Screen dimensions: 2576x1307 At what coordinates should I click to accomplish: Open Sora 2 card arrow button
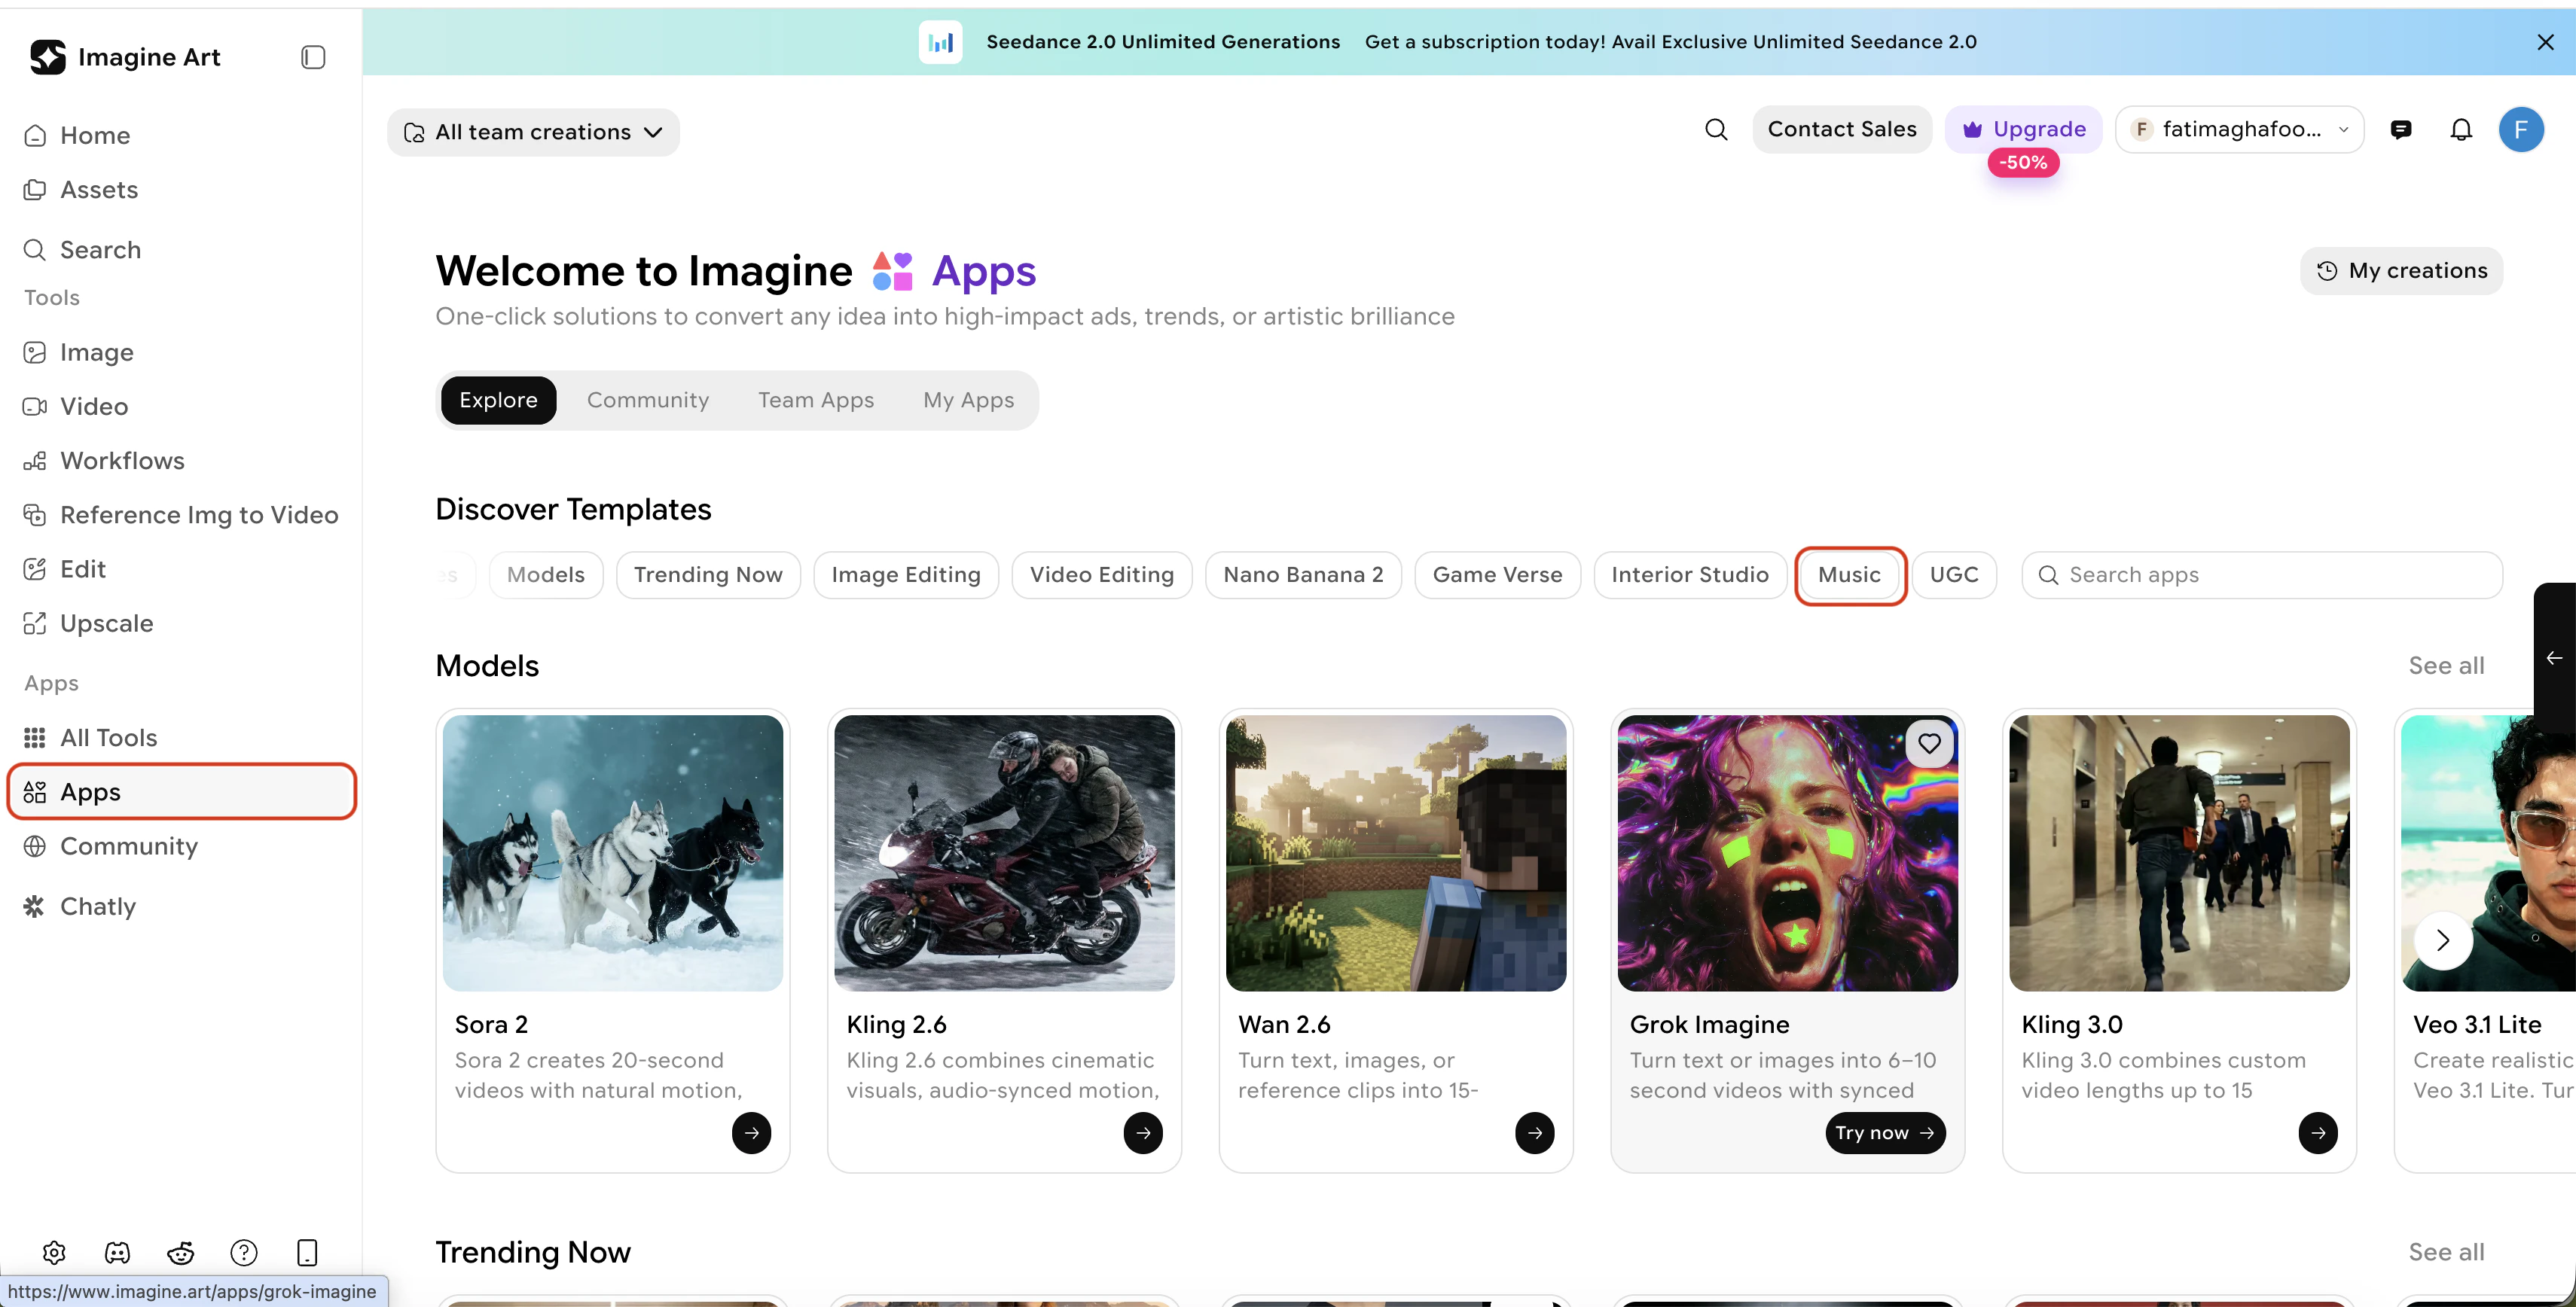[751, 1132]
